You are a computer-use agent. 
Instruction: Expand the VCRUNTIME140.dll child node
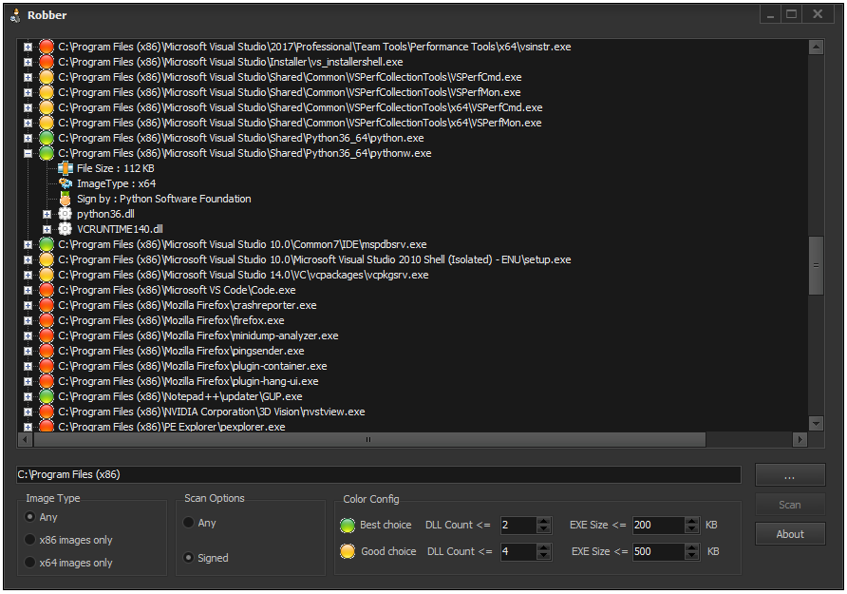[x=47, y=229]
